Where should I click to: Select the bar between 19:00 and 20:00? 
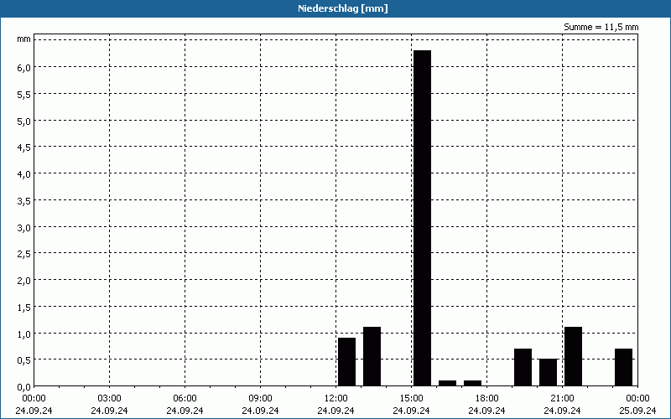tap(523, 367)
